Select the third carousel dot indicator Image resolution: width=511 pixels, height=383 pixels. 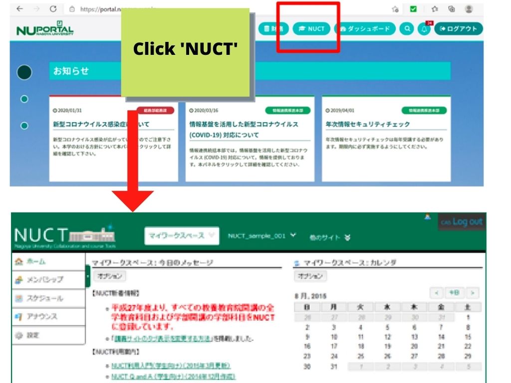tap(24, 126)
